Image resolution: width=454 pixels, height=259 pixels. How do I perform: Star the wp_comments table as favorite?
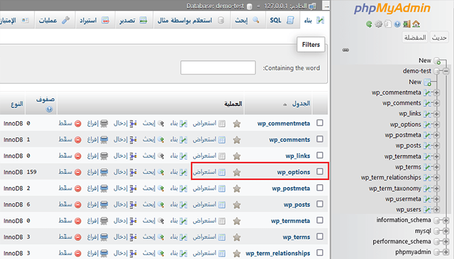point(237,140)
